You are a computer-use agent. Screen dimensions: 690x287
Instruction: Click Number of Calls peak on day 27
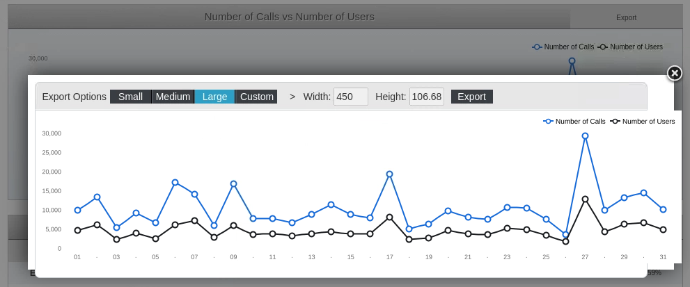pos(585,136)
